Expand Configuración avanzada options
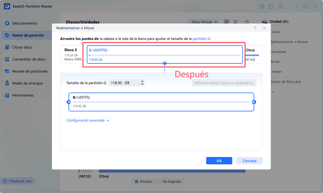This screenshot has width=323, height=193. (x=88, y=120)
